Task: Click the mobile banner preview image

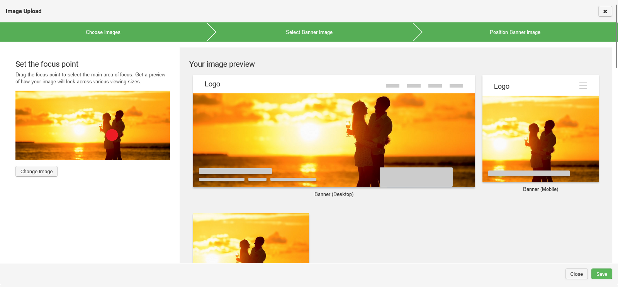Action: (540, 135)
